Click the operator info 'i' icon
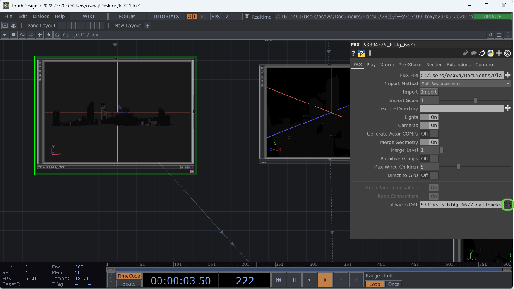This screenshot has height=289, width=514. tap(370, 53)
